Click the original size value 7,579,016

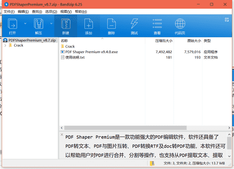192,52
